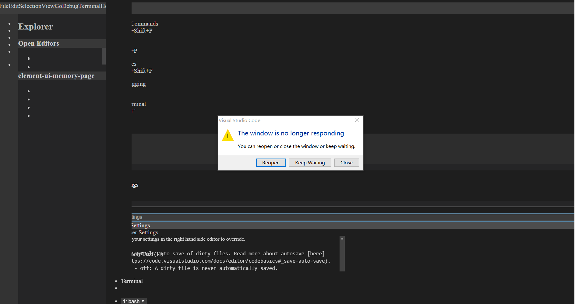This screenshot has height=304, width=575.
Task: Open the 1: bash terminal selector dropdown
Action: (133, 301)
